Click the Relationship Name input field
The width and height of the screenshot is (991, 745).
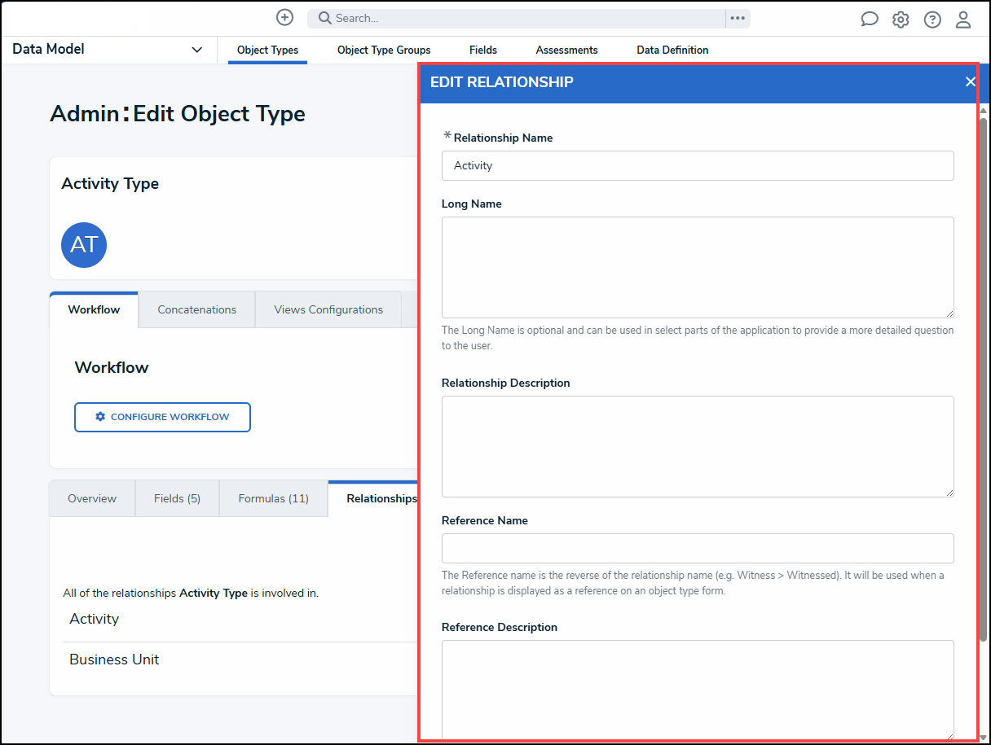click(698, 165)
